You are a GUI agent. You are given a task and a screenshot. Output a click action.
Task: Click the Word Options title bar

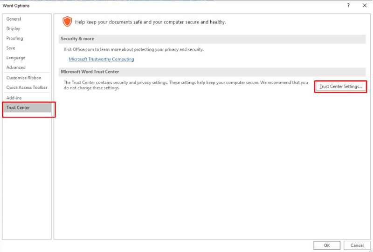point(140,6)
